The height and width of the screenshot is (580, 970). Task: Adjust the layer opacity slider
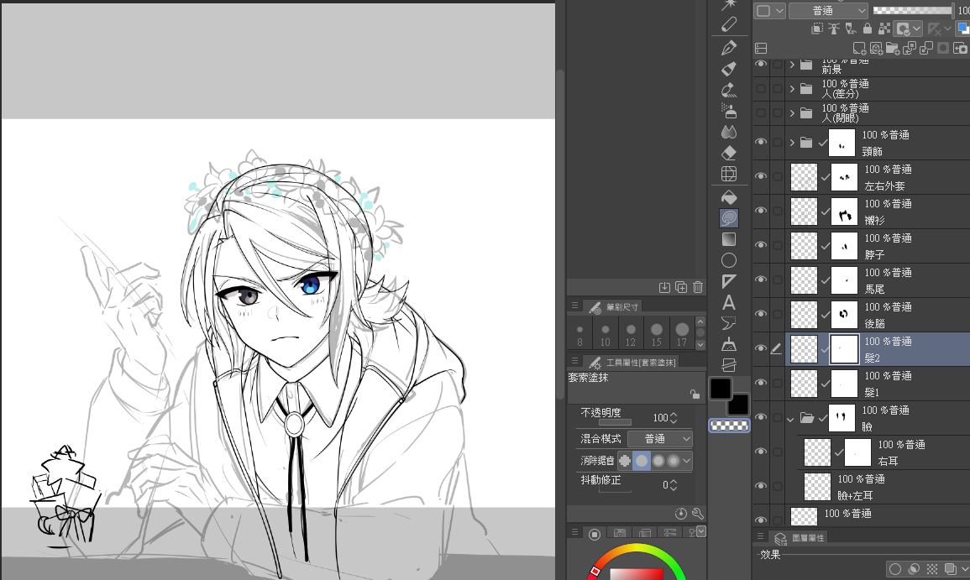click(912, 11)
